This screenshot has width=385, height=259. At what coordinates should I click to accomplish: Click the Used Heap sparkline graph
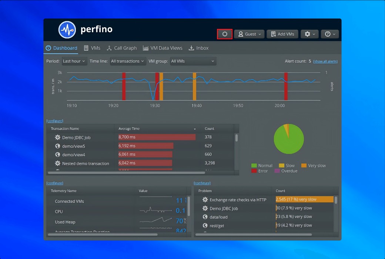(156, 220)
